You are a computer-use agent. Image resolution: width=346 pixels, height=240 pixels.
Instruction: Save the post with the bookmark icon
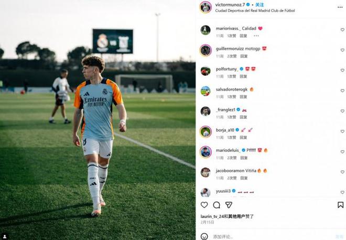340,205
